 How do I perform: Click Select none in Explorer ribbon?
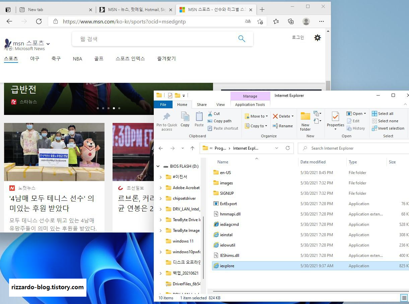385,121
